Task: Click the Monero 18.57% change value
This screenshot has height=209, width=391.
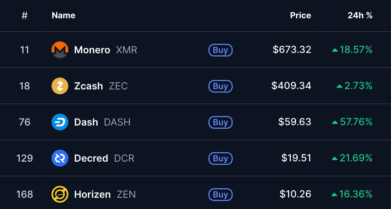Action: coord(356,50)
